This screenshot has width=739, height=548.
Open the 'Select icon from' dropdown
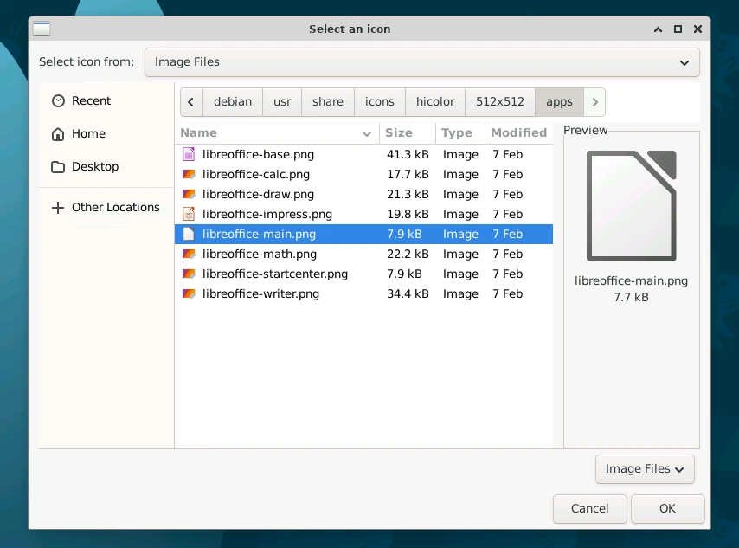tap(421, 62)
